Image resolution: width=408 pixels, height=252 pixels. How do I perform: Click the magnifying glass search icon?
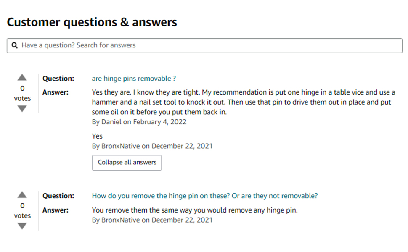(15, 45)
